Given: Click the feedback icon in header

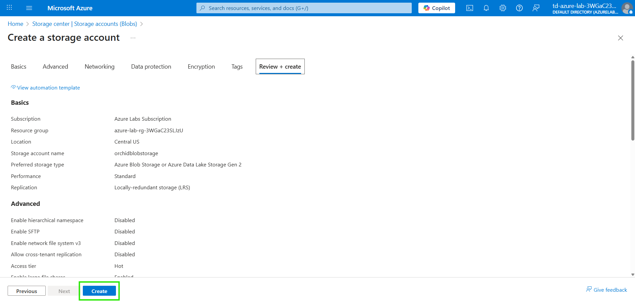Looking at the screenshot, I should (x=536, y=8).
